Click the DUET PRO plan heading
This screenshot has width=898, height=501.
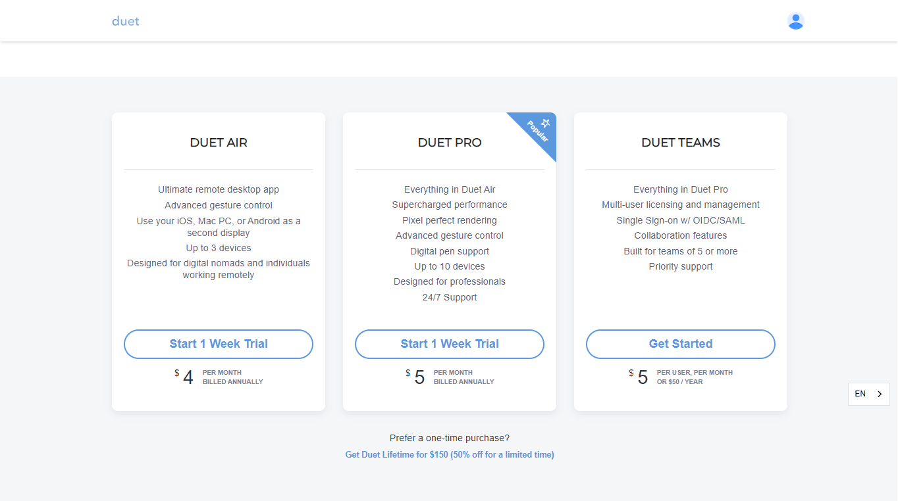[x=450, y=143]
